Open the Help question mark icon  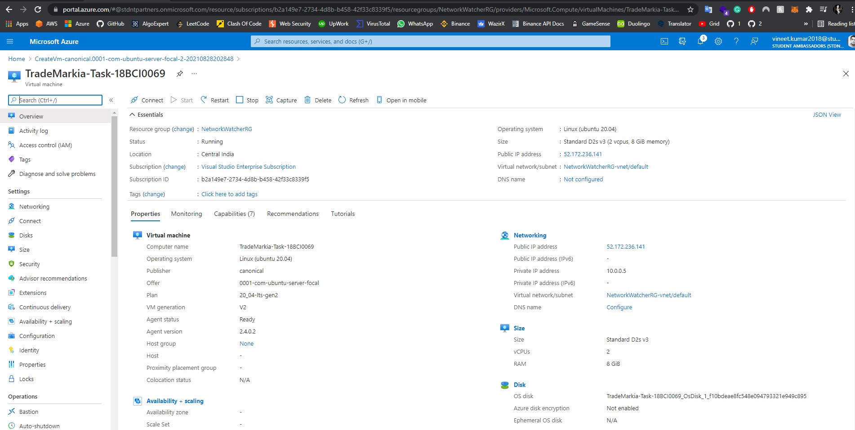coord(736,41)
